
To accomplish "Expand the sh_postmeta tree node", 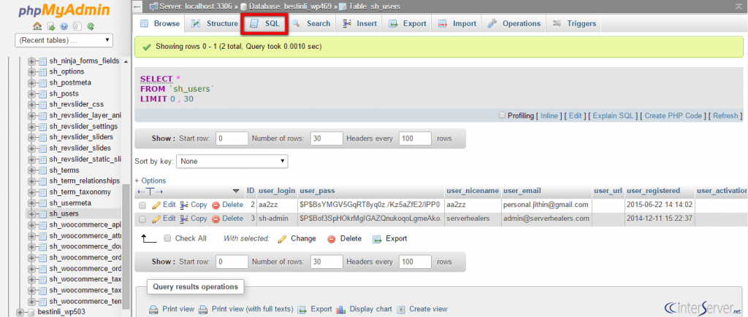I will [x=32, y=82].
